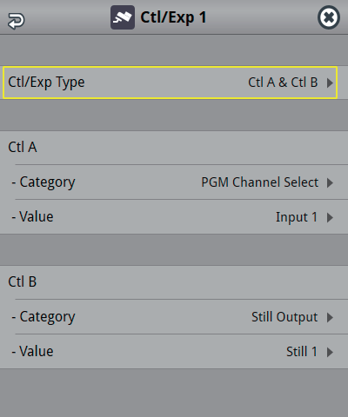This screenshot has height=417, width=348.
Task: Open Ctl A Category selection
Action: pyautogui.click(x=174, y=182)
